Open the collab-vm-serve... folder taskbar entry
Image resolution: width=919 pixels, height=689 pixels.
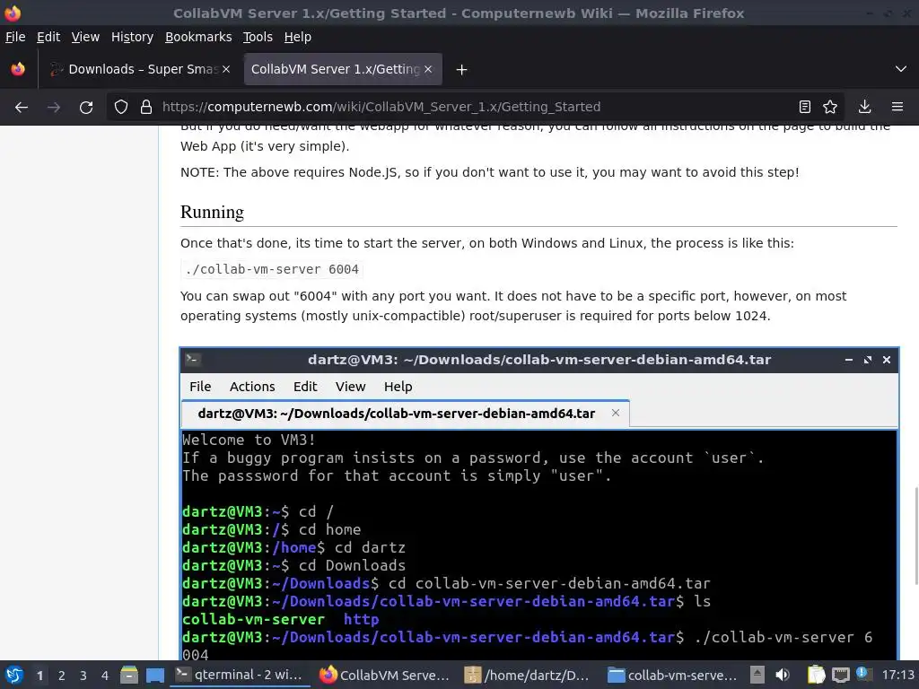coord(673,675)
